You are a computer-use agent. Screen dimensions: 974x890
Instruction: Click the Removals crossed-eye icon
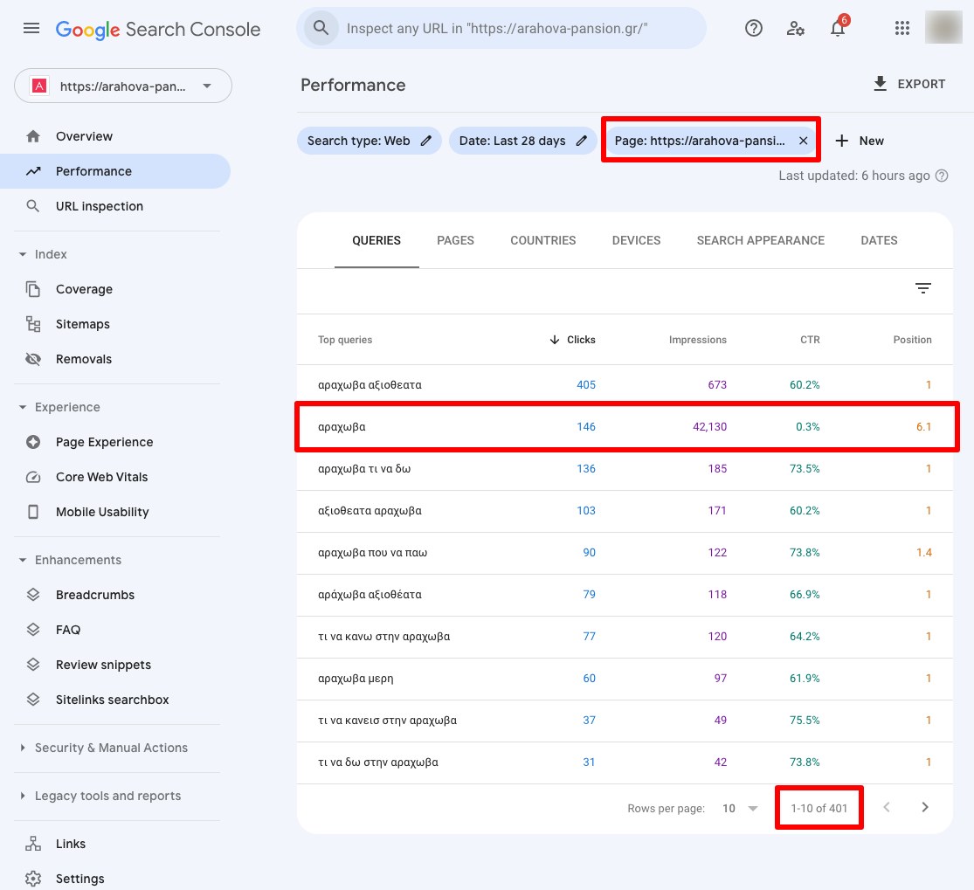click(33, 359)
